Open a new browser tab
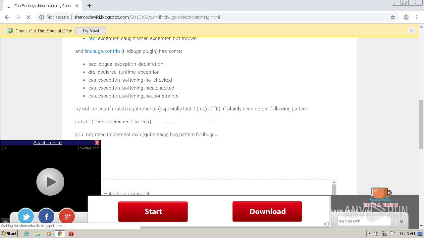This screenshot has width=424, height=238. (x=89, y=6)
